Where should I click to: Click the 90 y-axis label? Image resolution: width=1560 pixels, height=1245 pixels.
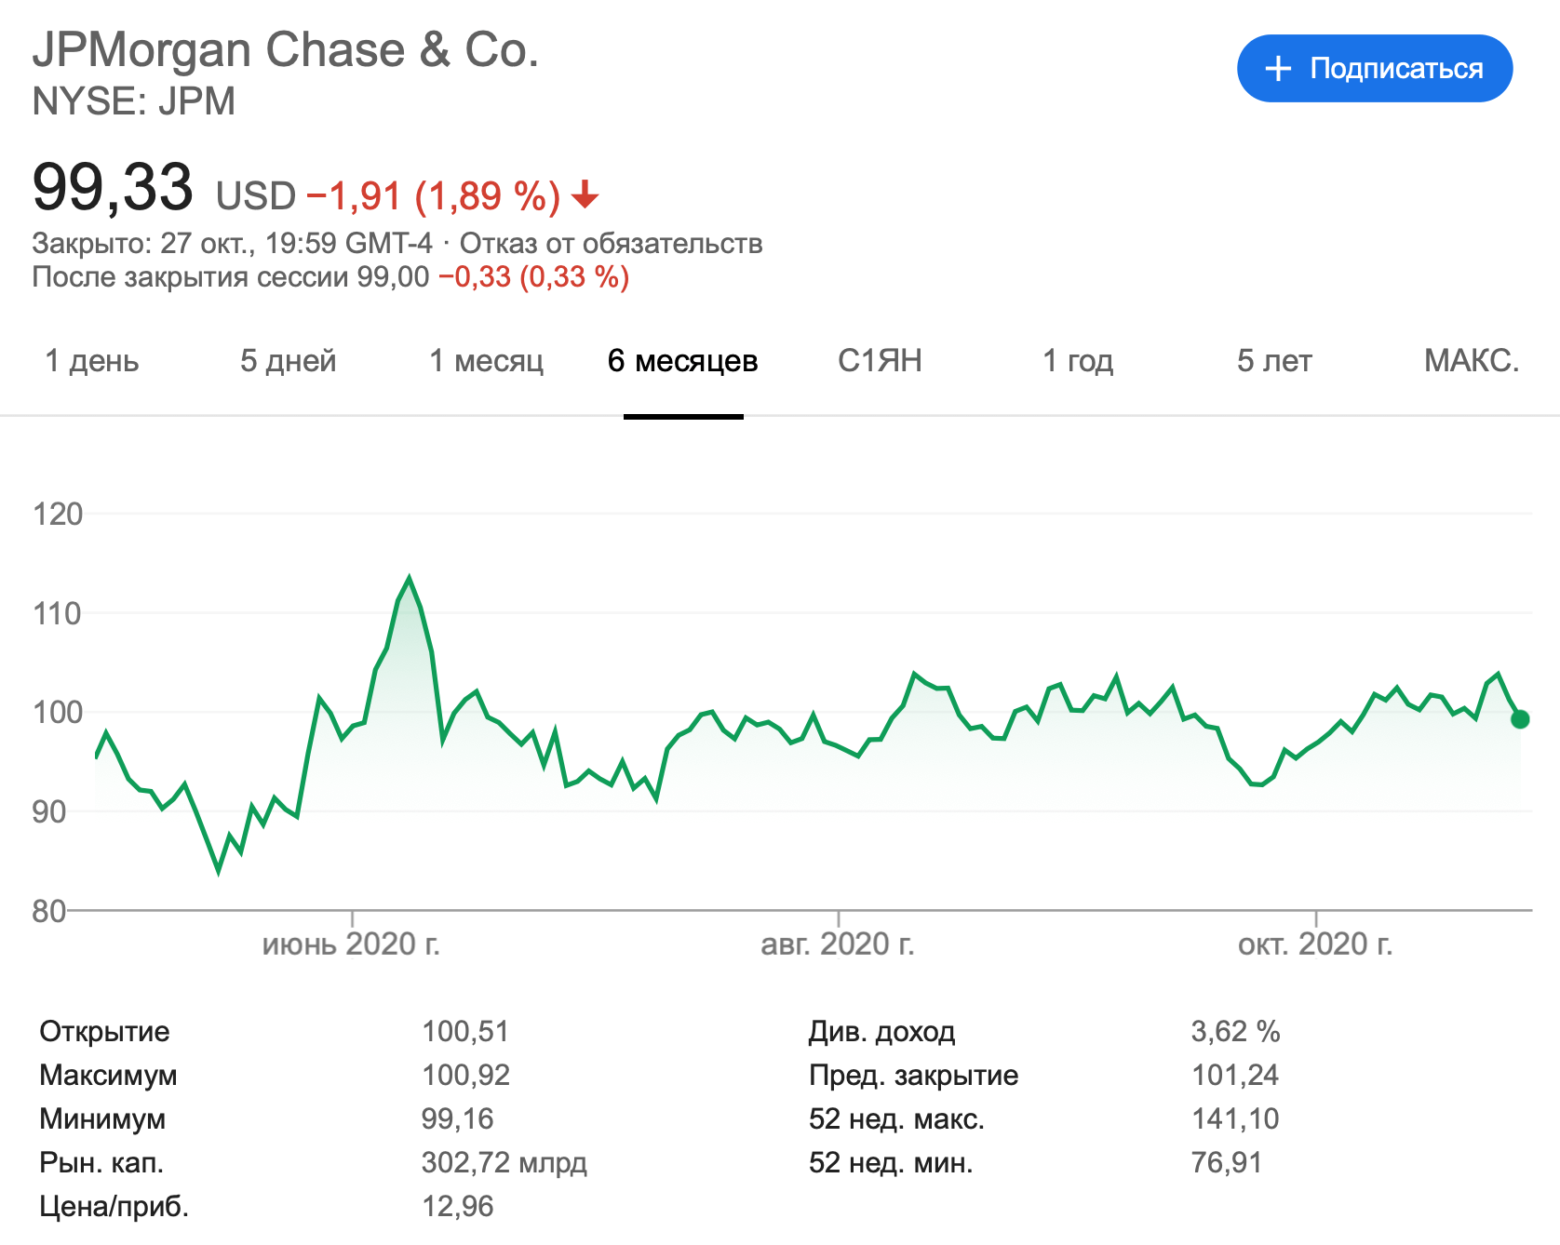pos(49,811)
